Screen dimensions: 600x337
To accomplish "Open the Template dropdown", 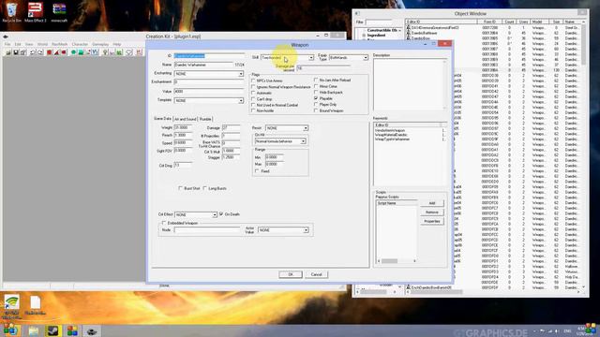I will 208,100.
